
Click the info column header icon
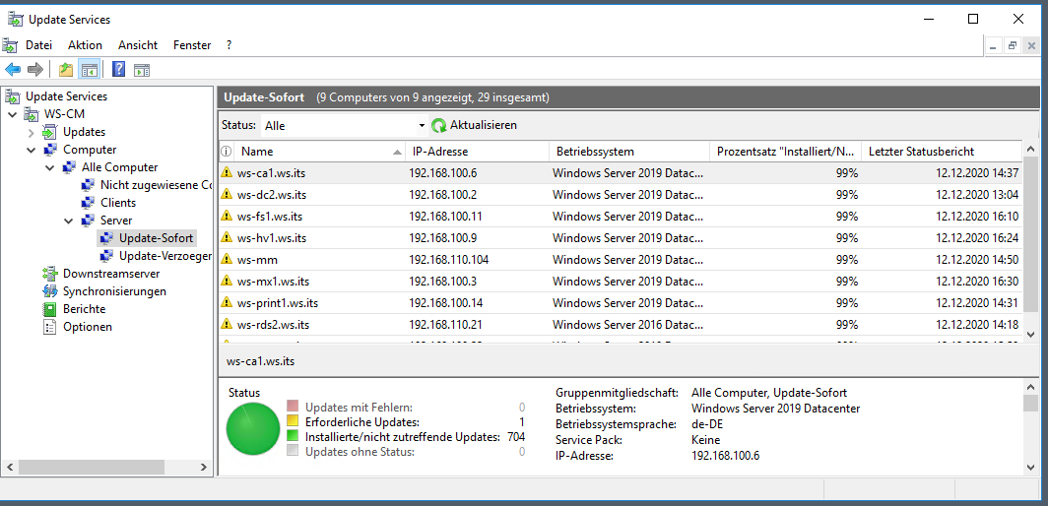[x=226, y=151]
